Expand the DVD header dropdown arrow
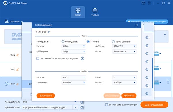Screen dimensions: 173x112 (x=165, y=35)
